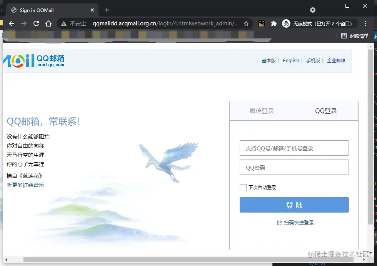Open the browser home page icon
Viewport: 377px width, 266px height.
click(48, 23)
